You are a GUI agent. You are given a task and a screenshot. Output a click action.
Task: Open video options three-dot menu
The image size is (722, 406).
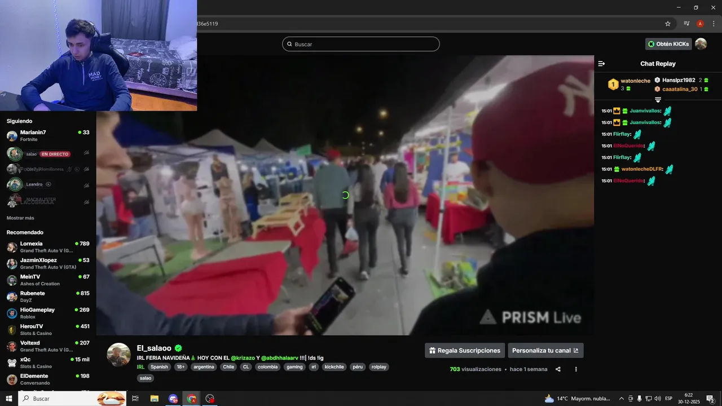point(576,369)
